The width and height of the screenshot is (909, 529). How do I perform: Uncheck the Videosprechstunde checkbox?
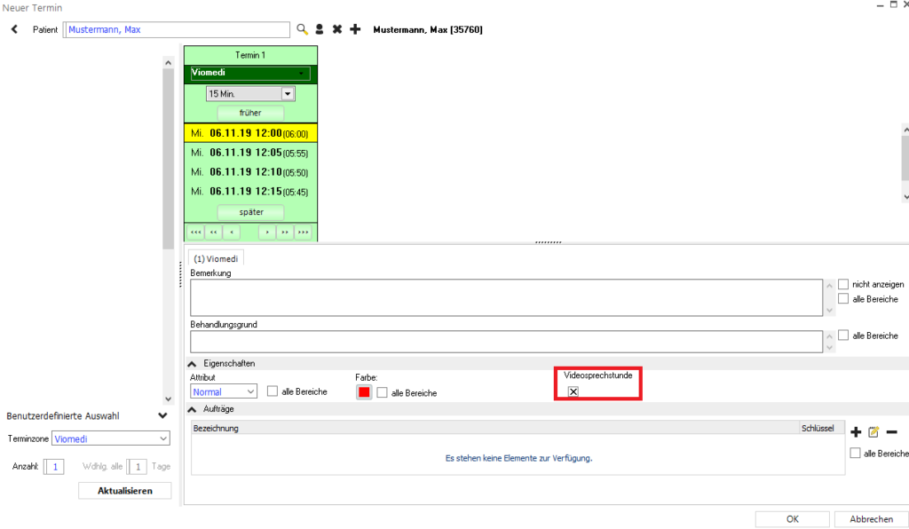573,391
